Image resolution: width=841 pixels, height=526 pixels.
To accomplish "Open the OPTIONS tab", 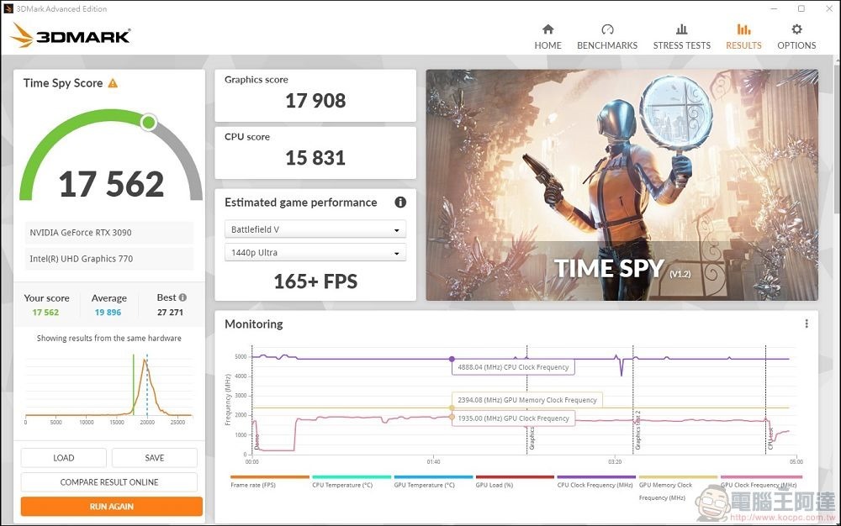I will click(796, 37).
